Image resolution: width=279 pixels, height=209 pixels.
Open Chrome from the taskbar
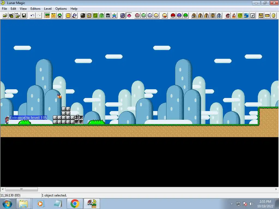pos(75,204)
